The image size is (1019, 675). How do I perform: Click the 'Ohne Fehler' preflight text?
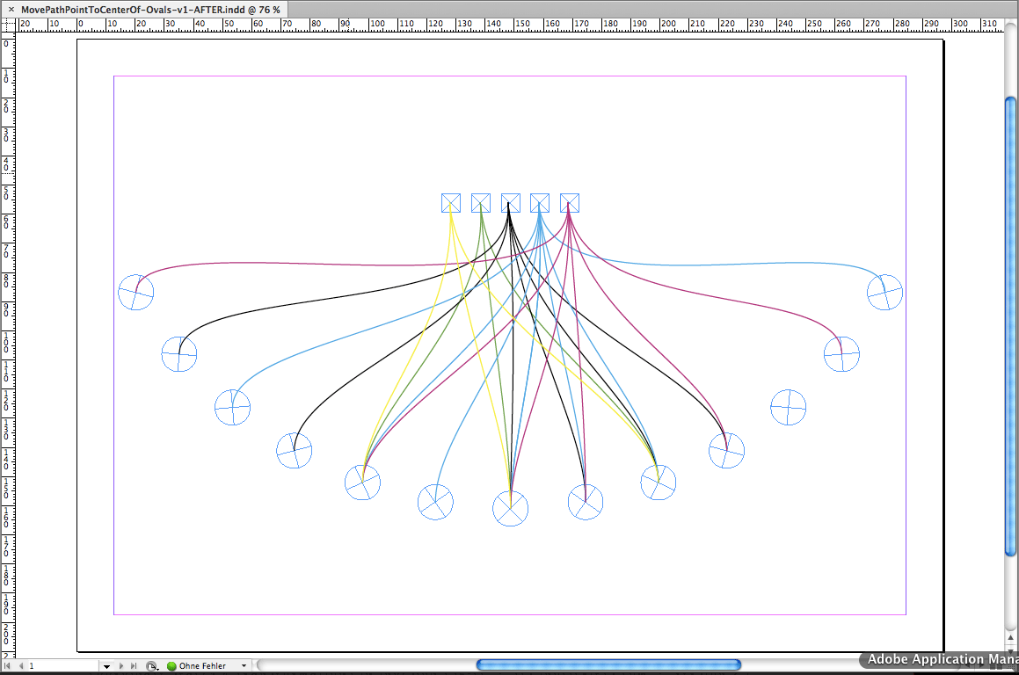tap(202, 666)
